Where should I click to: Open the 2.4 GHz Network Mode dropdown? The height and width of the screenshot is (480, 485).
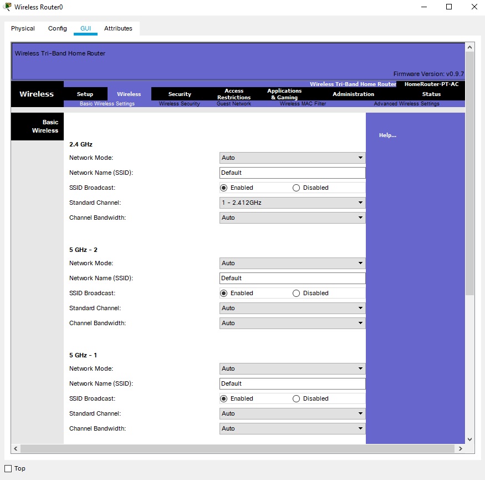[292, 158]
